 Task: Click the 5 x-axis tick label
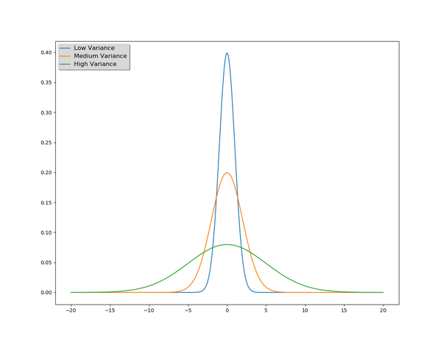266,310
